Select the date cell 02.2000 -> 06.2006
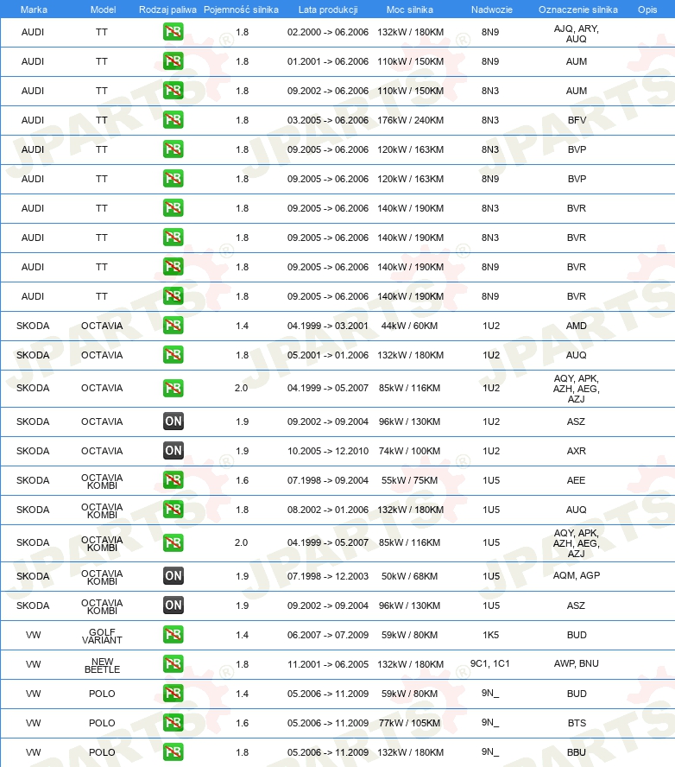Image resolution: width=675 pixels, height=767 pixels. pos(328,32)
